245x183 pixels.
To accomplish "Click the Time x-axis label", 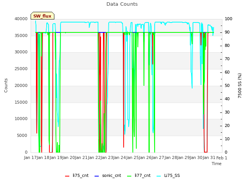I will 217,164.
